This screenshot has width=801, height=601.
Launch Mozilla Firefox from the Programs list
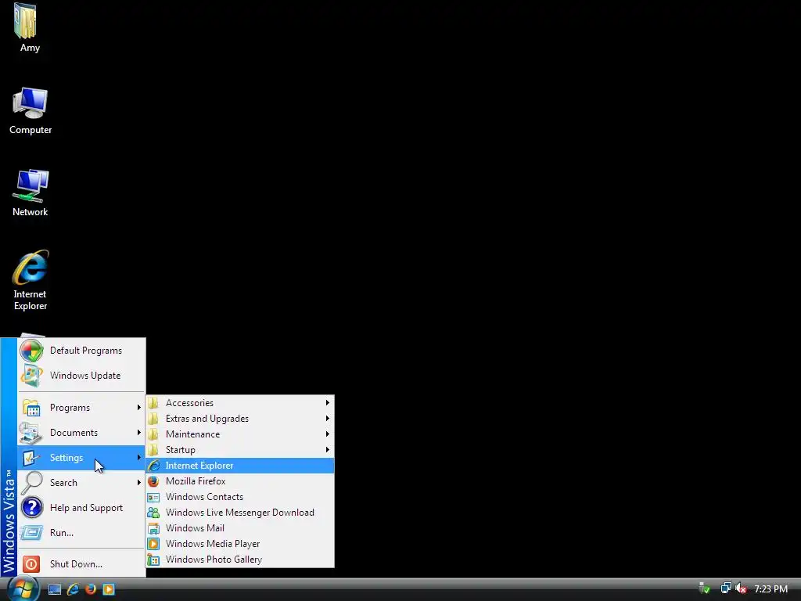tap(240, 481)
